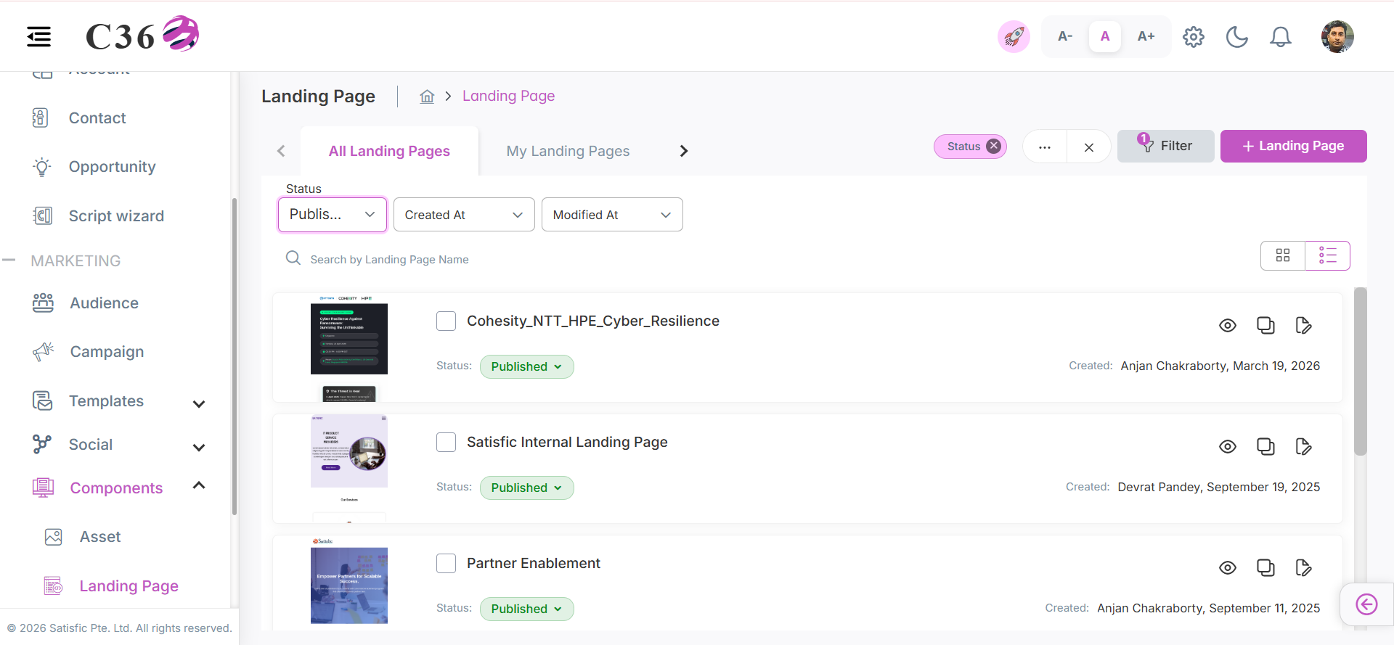Click the Opportunity lightbulb icon
This screenshot has height=645, width=1394.
[x=42, y=167]
